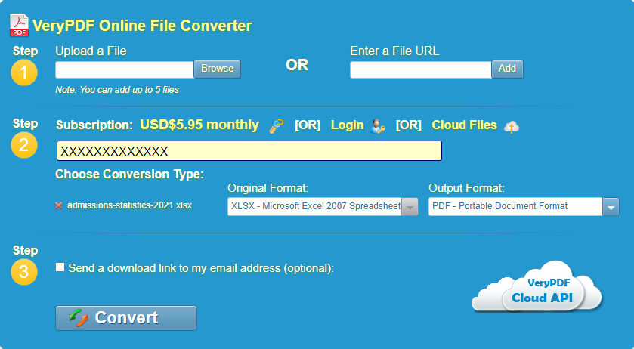
Task: Enable sending download link to email
Action: pyautogui.click(x=60, y=267)
